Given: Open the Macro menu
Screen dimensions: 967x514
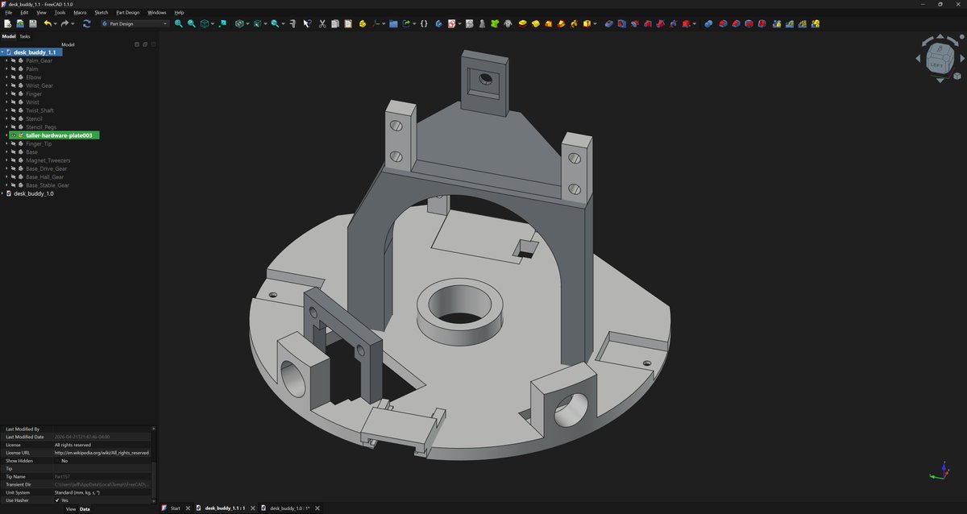Looking at the screenshot, I should 80,12.
